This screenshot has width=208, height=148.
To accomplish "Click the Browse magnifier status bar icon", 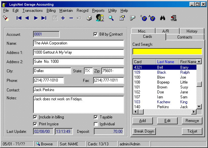I will [38, 144].
